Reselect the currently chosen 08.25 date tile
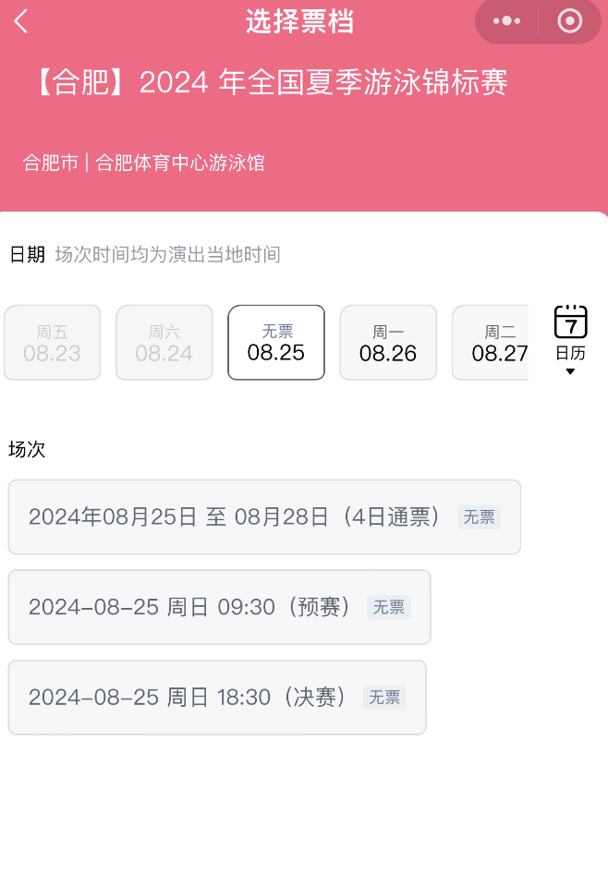608x887 pixels. coord(275,342)
